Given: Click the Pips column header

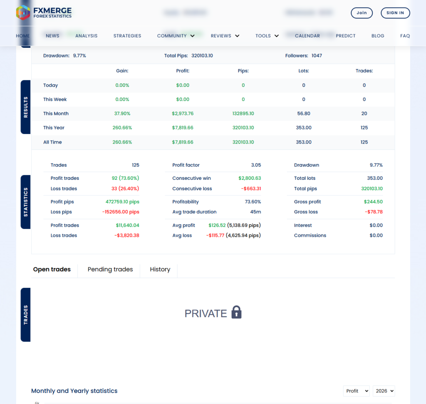Looking at the screenshot, I should [243, 71].
